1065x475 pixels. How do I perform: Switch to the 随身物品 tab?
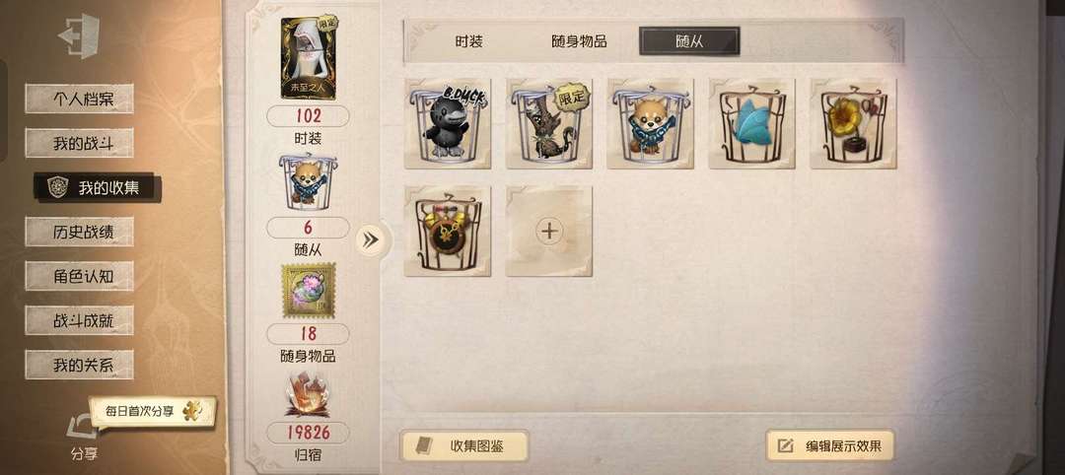tap(579, 41)
